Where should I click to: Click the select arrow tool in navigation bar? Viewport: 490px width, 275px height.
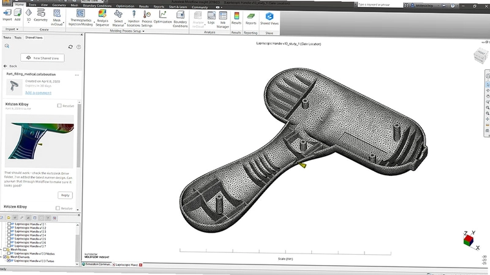[x=488, y=85]
